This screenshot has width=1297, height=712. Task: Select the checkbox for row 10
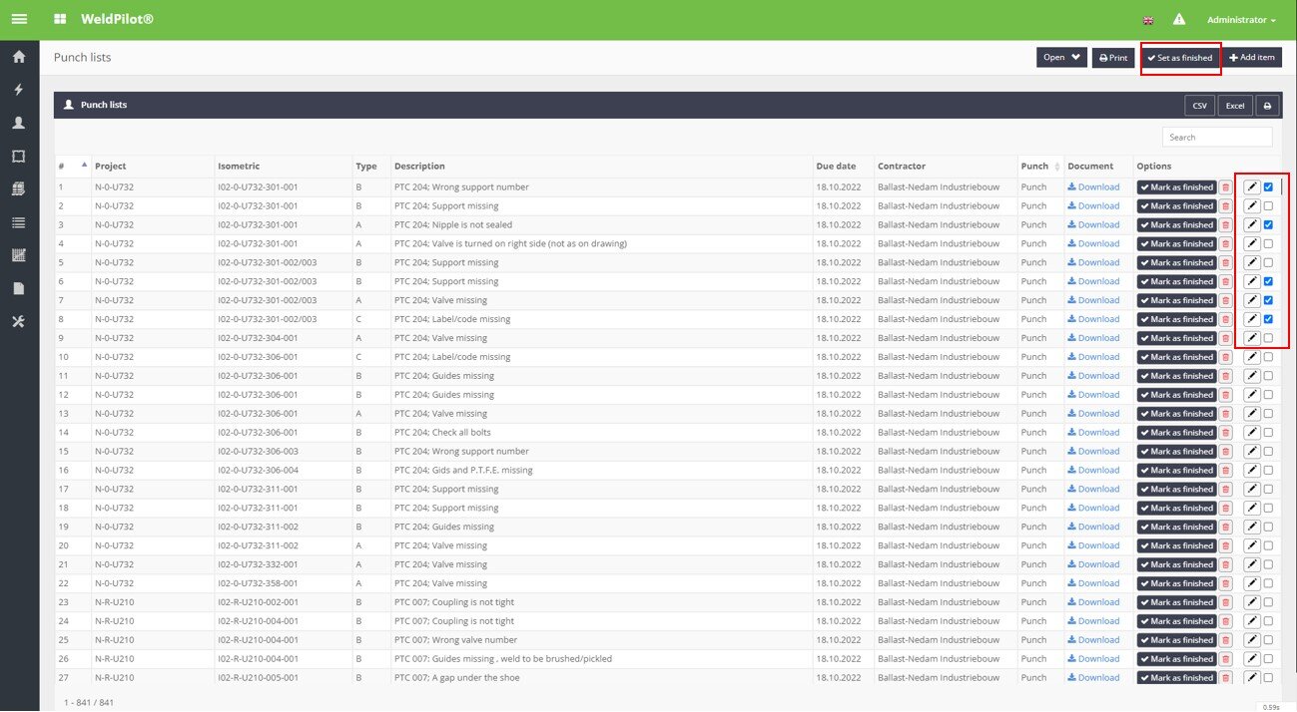point(1268,357)
